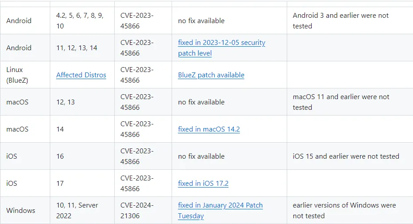This screenshot has width=413, height=224.
Task: Click 'iOS' in the version 16 row
Action: (x=12, y=156)
